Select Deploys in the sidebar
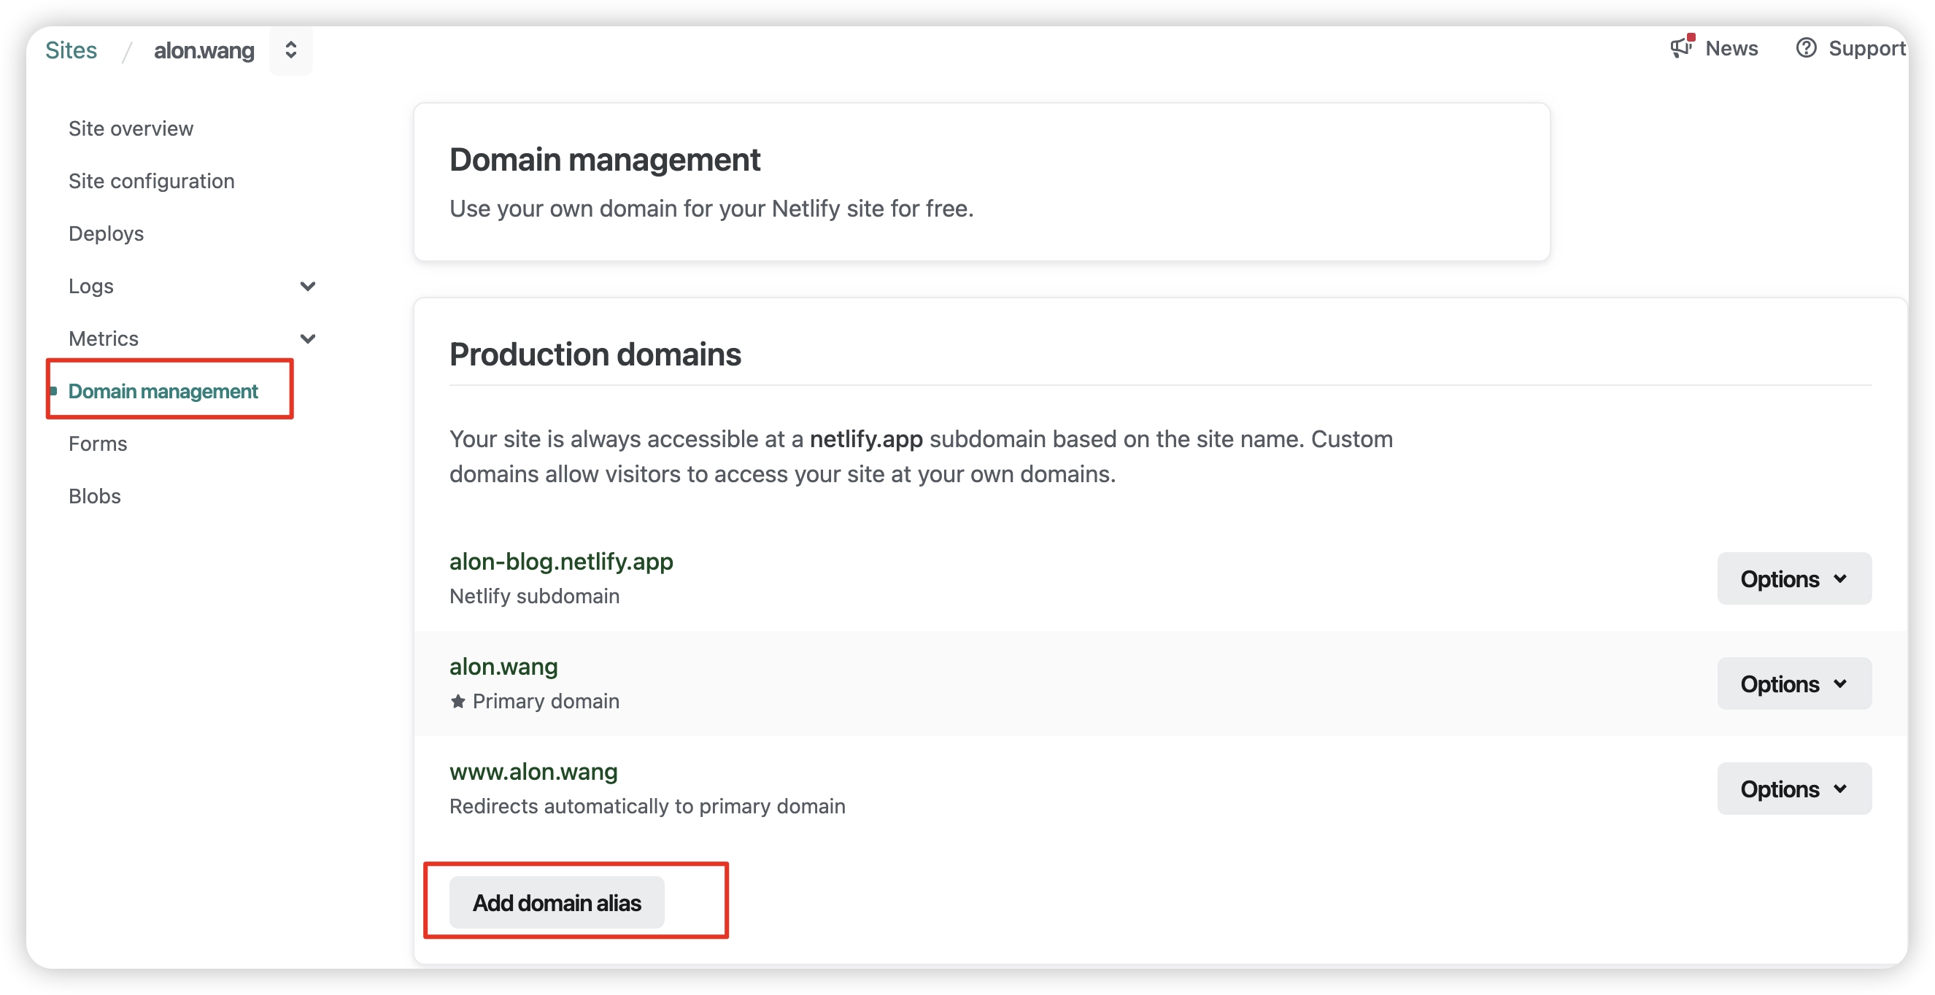 106,233
